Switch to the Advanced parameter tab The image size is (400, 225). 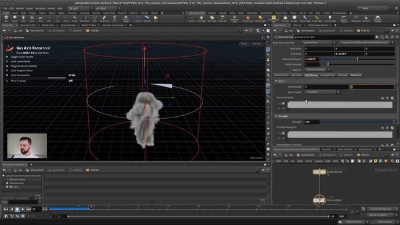356,75
